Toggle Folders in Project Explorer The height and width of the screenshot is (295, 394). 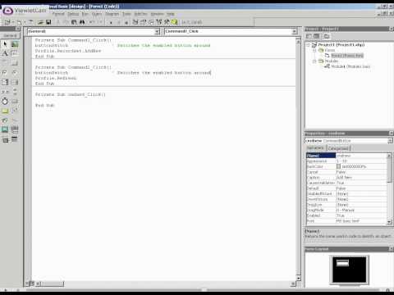pyautogui.click(x=327, y=36)
